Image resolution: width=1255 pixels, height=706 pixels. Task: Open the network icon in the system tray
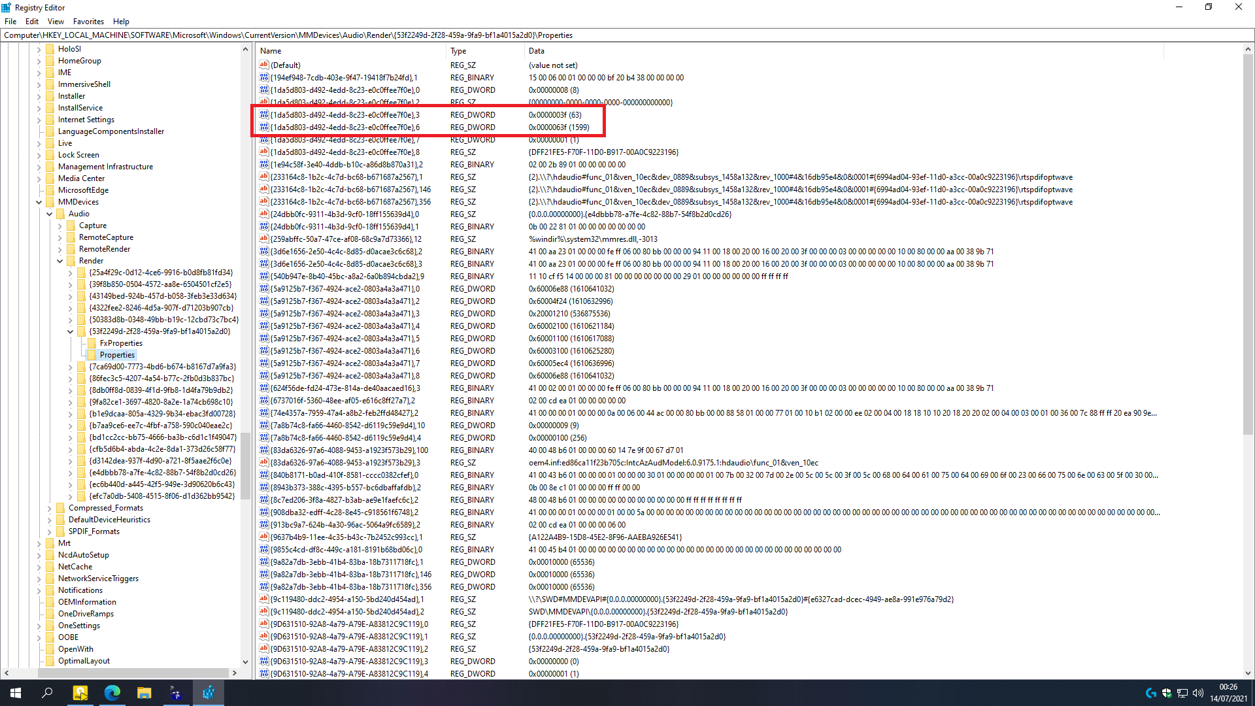[1182, 693]
